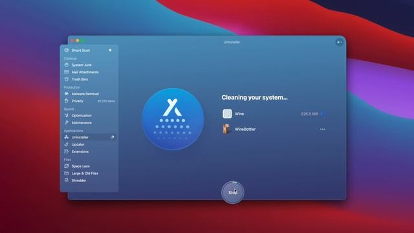Click the Malware Removal biohazard icon
This screenshot has height=233, width=414.
[x=67, y=93]
